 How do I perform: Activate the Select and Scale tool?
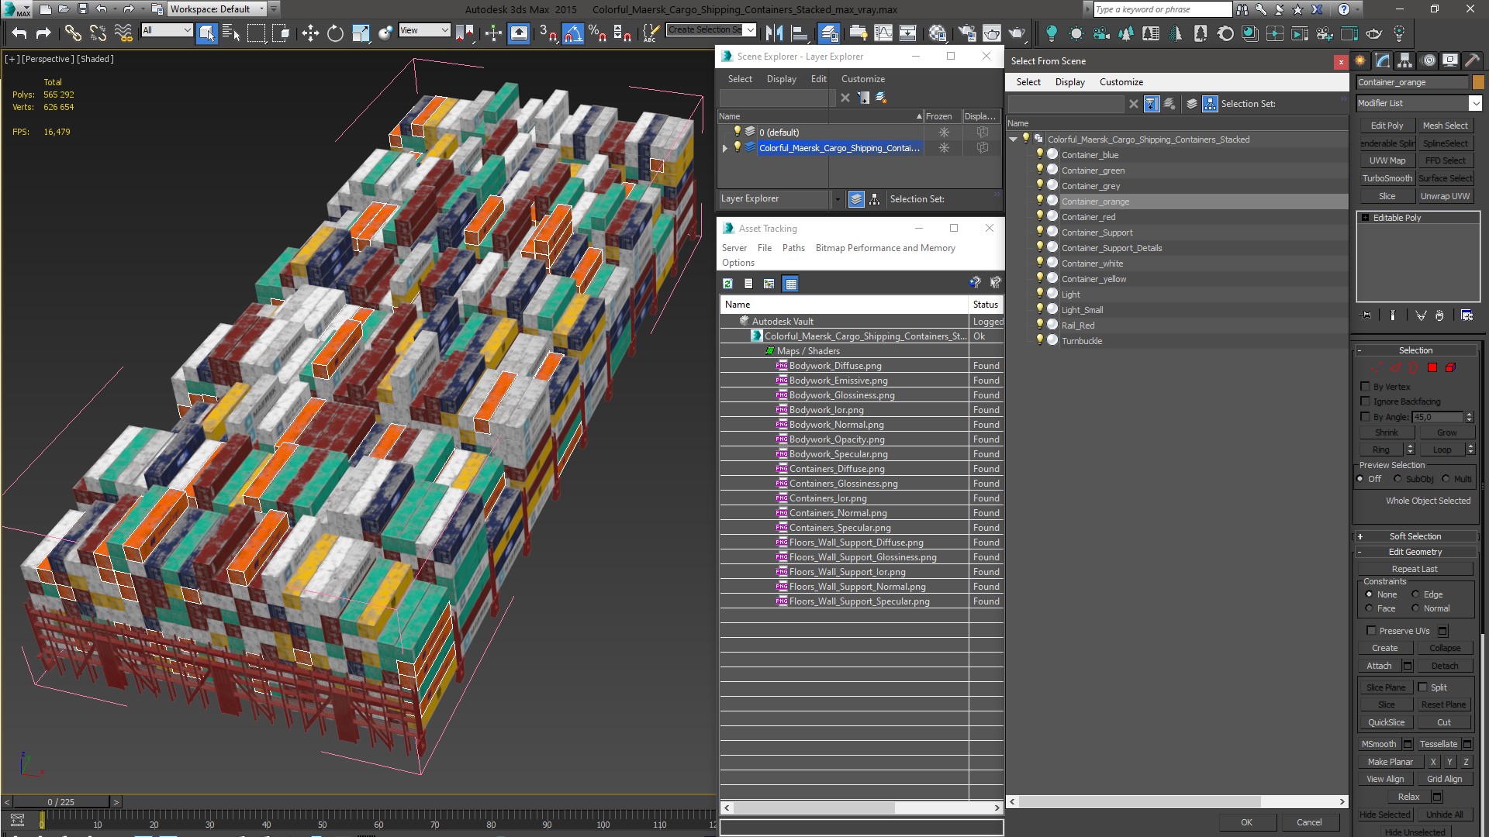(x=361, y=33)
